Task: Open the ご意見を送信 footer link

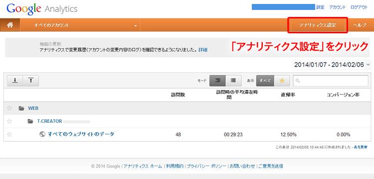Action: coord(271,166)
